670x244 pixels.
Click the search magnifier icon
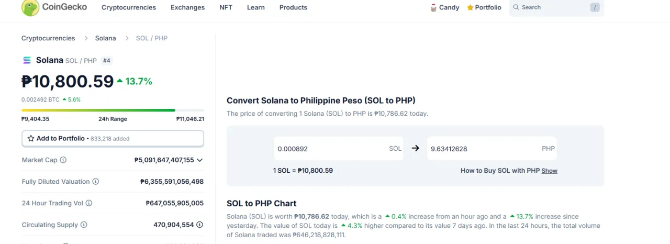click(516, 7)
